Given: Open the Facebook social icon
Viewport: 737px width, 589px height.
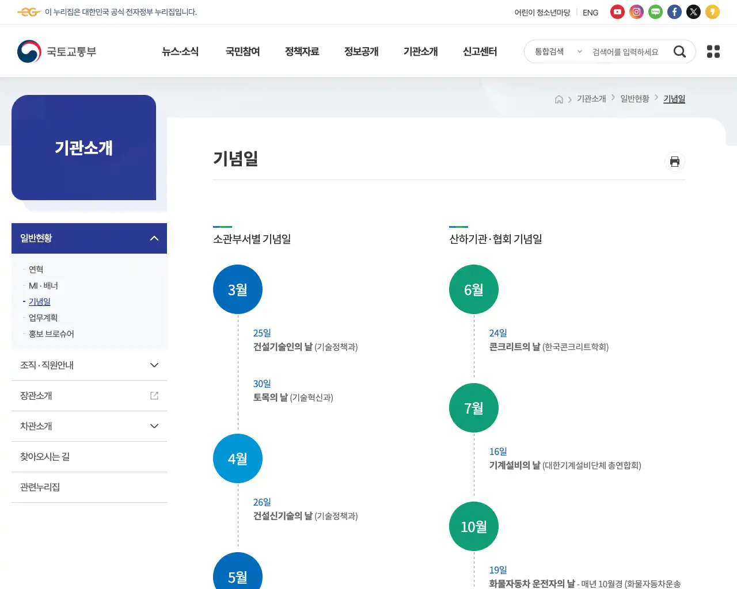Looking at the screenshot, I should point(674,12).
